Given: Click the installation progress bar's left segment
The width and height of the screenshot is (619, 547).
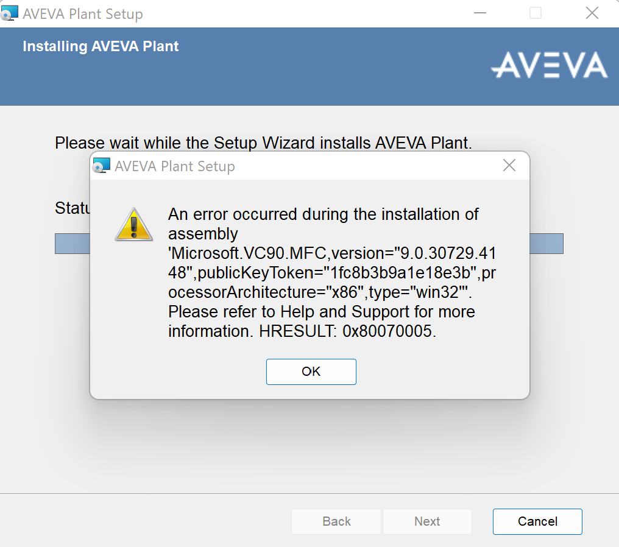Looking at the screenshot, I should tap(73, 244).
